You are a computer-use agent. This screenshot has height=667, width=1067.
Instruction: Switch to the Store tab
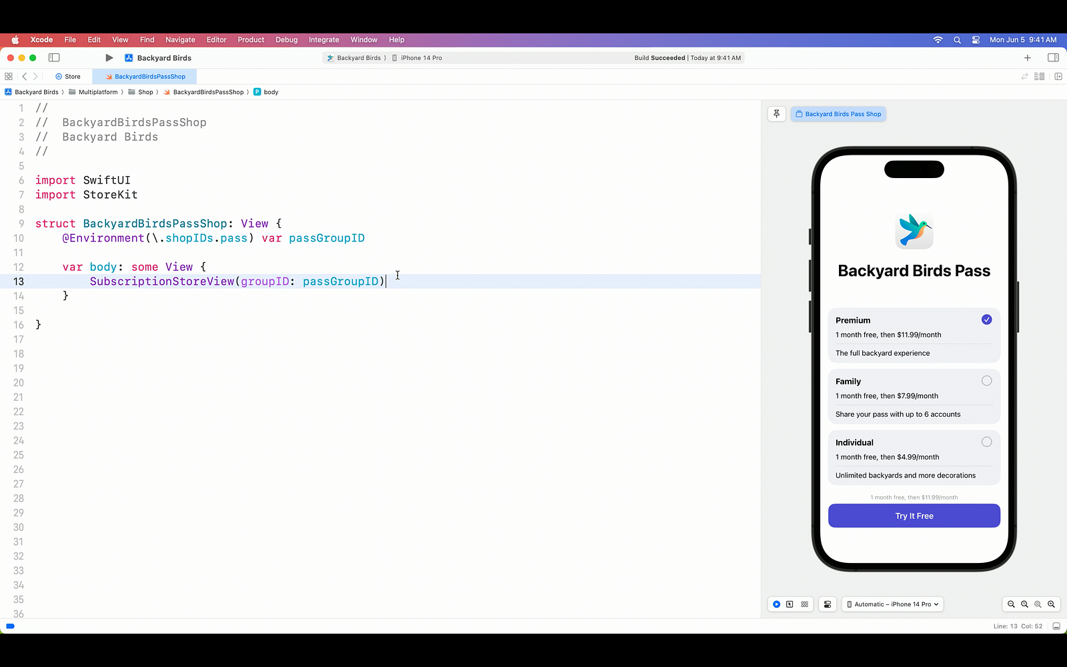click(68, 77)
